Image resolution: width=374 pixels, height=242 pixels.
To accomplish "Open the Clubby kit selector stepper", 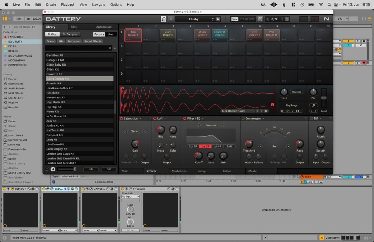I will [x=213, y=19].
